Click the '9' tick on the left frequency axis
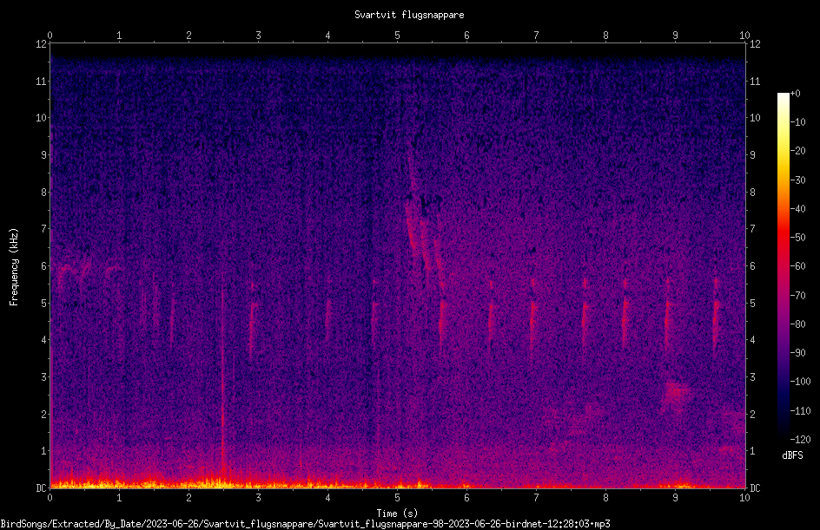This screenshot has width=820, height=530. click(44, 155)
